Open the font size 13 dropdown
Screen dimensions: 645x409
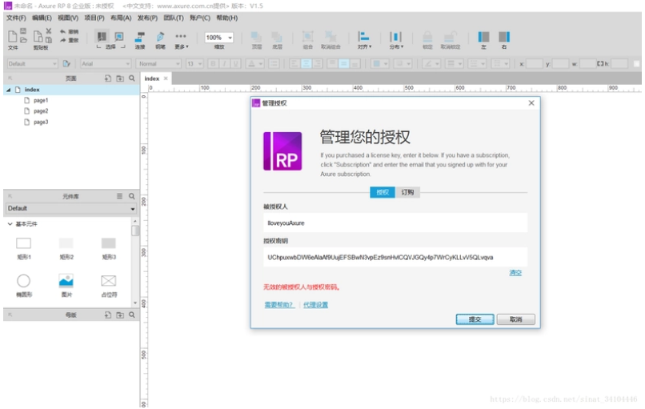tap(194, 64)
